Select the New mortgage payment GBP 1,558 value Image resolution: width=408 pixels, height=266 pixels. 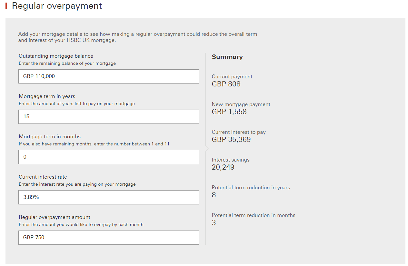click(x=229, y=112)
